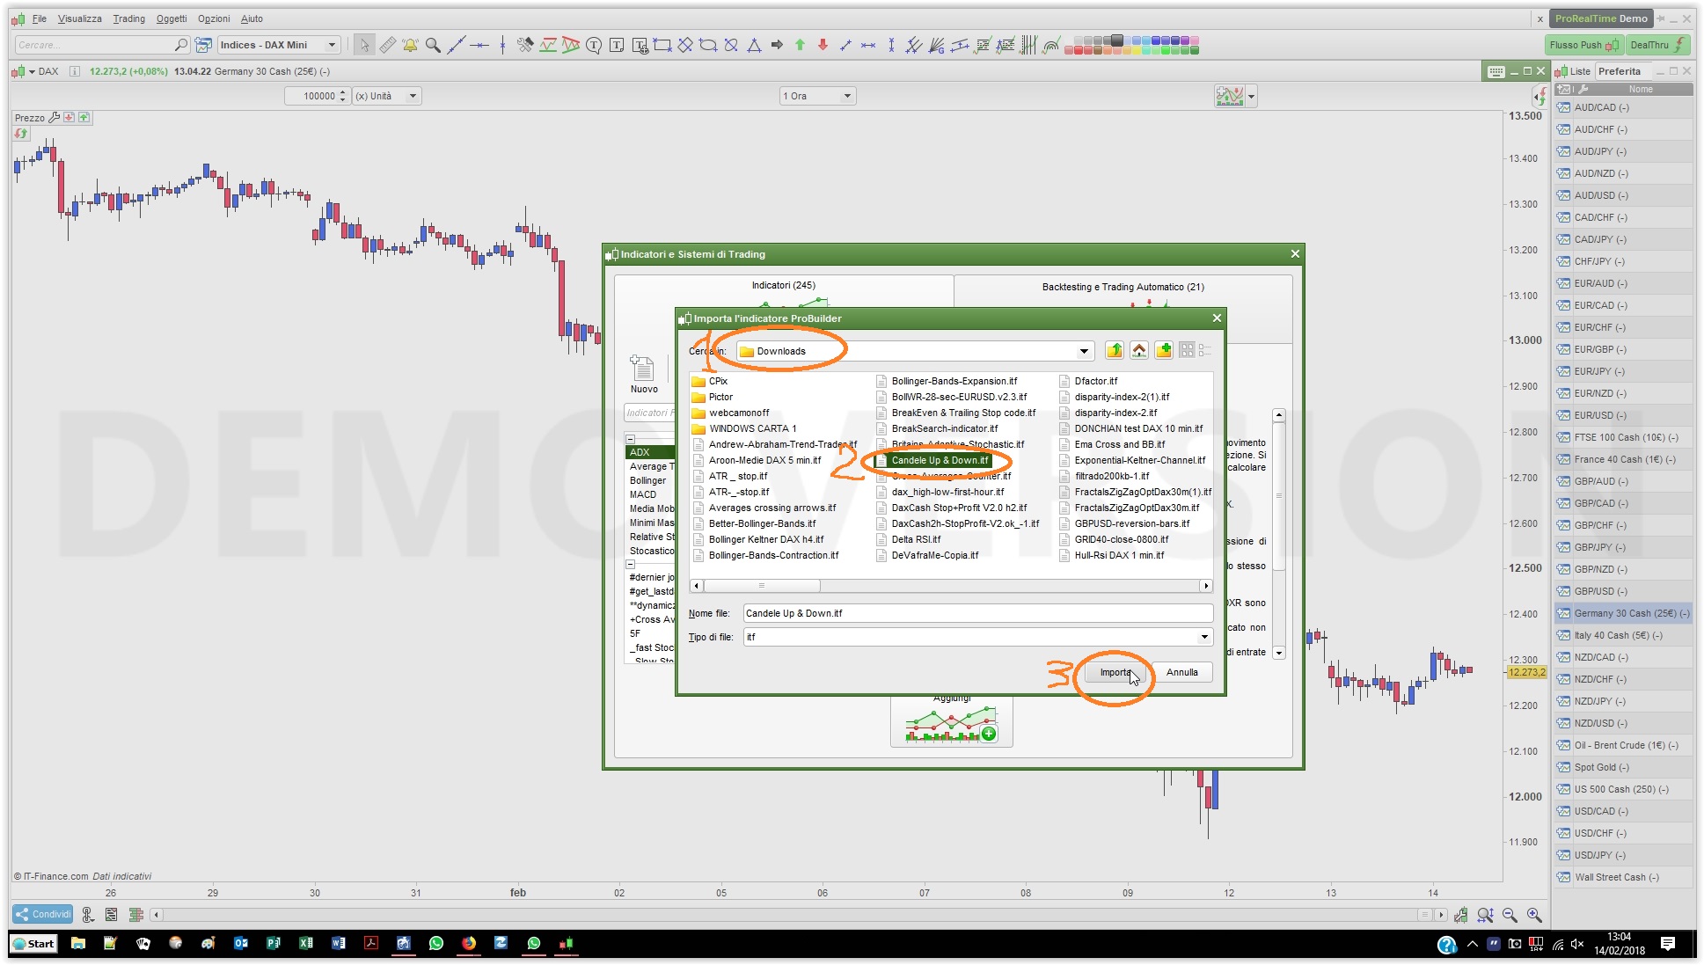The image size is (1704, 965).
Task: Open the Trading menu
Action: click(128, 18)
